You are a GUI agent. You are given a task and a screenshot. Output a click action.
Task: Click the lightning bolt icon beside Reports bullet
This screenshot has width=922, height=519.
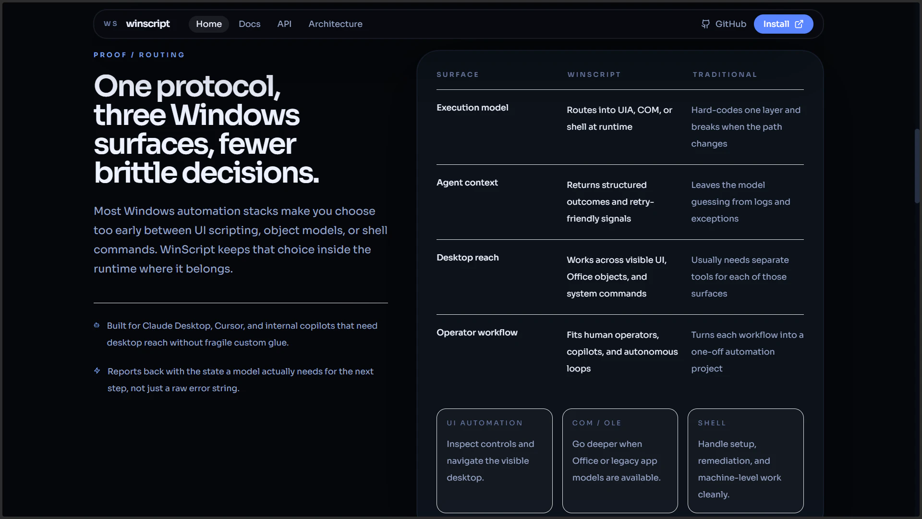coord(97,371)
